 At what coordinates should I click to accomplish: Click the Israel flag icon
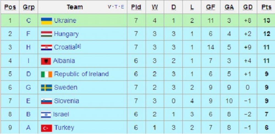[x=46, y=114]
